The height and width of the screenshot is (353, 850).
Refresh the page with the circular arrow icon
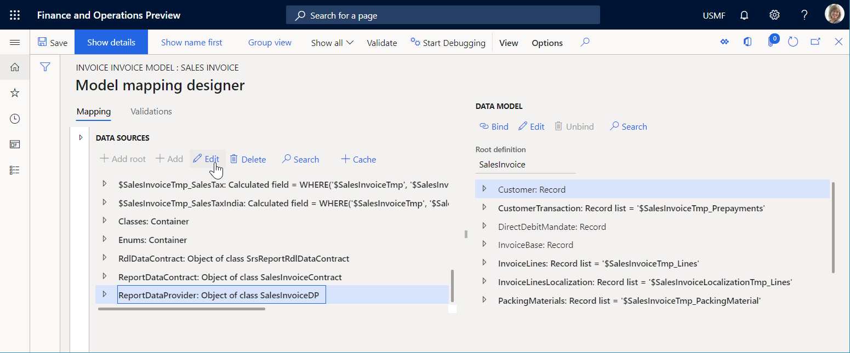(793, 41)
